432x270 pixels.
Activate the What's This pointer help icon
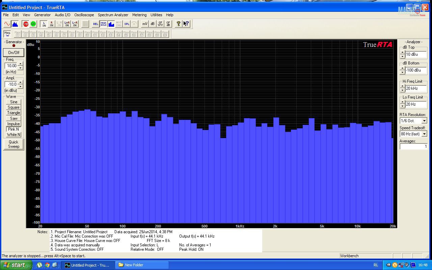[186, 24]
